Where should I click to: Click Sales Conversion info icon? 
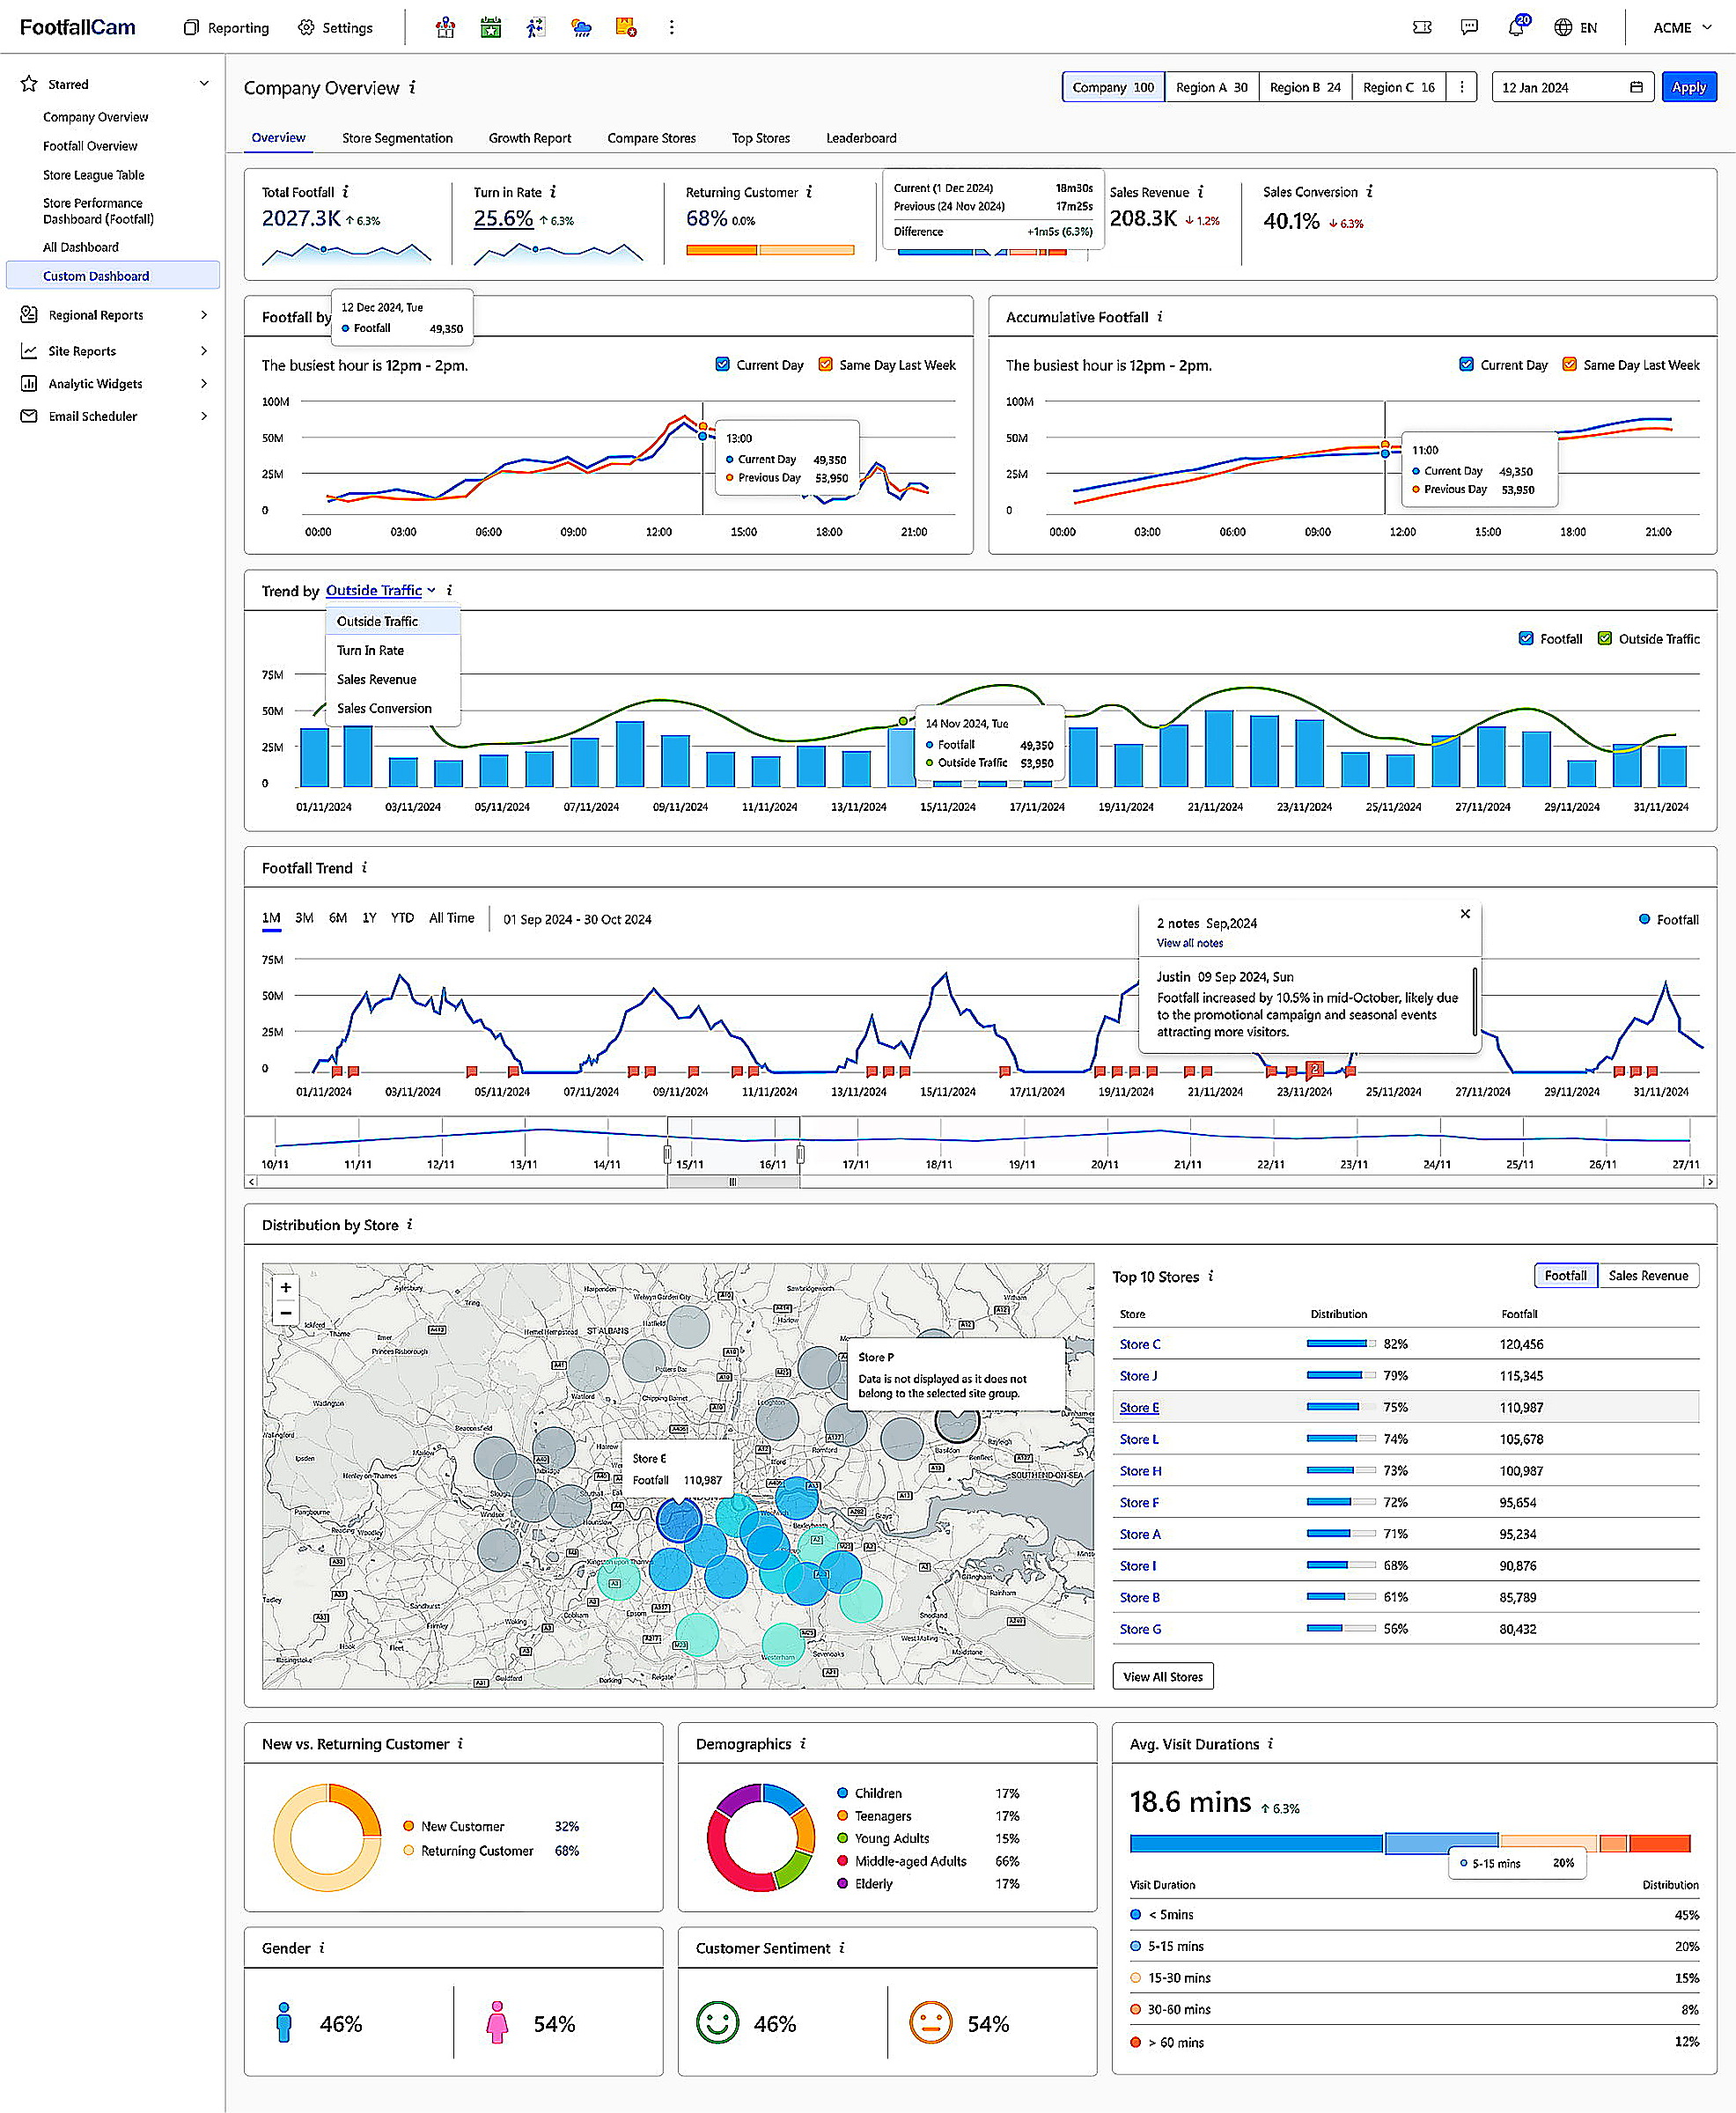1369,191
